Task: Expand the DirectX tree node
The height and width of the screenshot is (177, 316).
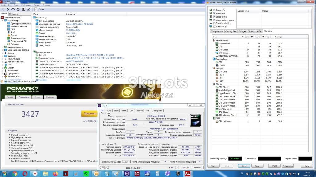Action: 2,68
